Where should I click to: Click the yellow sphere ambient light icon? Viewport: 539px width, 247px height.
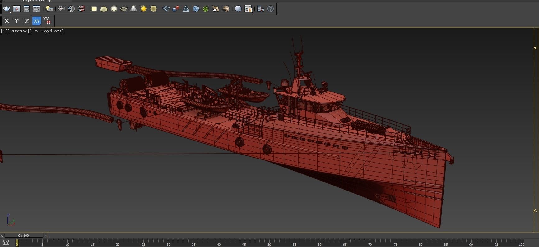coord(154,9)
